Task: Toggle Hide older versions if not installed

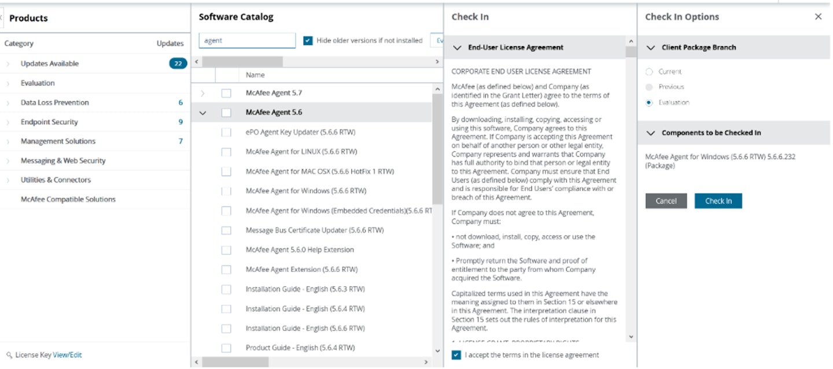Action: (x=308, y=40)
